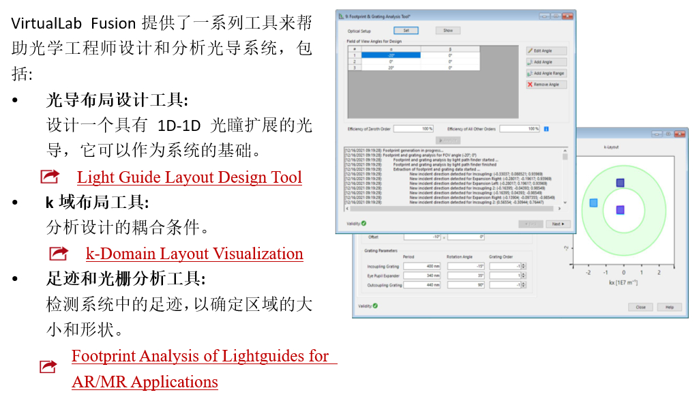Click the red X icon on Remove Angle
The height and width of the screenshot is (401, 697).
(530, 85)
